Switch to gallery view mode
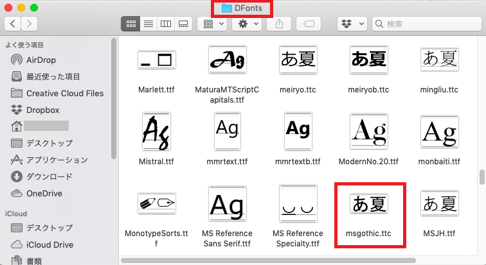486x265 pixels. 183,24
